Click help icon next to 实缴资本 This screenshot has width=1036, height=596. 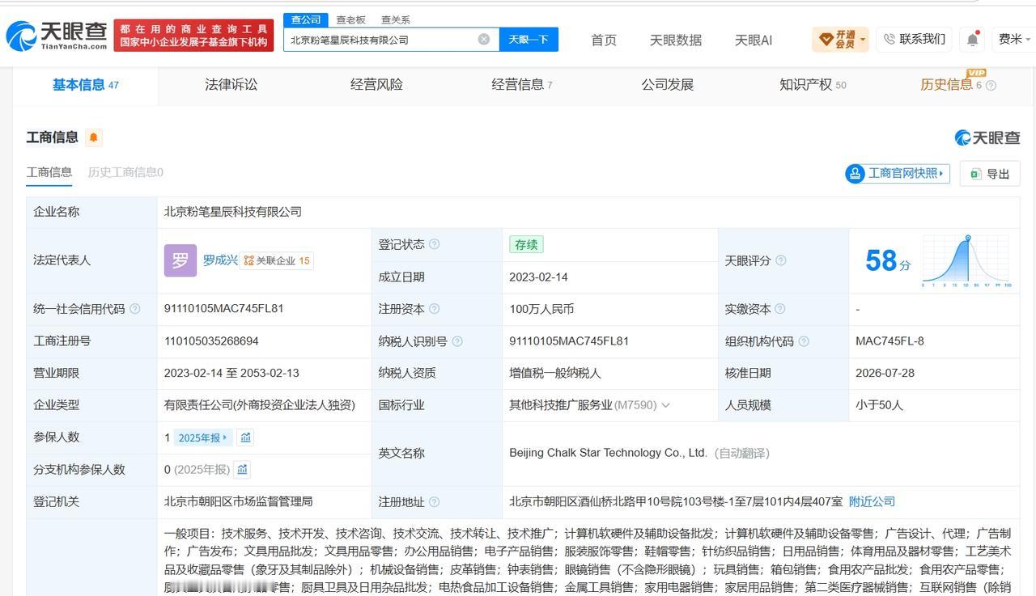pos(780,309)
